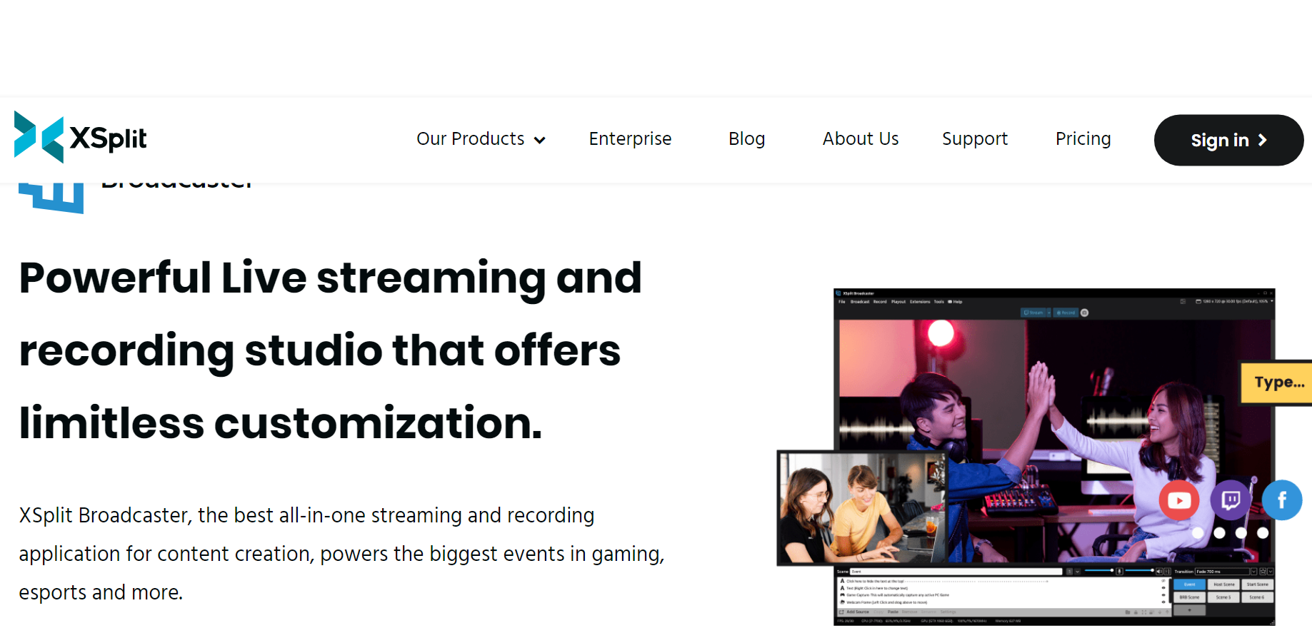1312x633 pixels.
Task: Toggle the speaker icon in the Broadcaster image
Action: coord(1159,572)
